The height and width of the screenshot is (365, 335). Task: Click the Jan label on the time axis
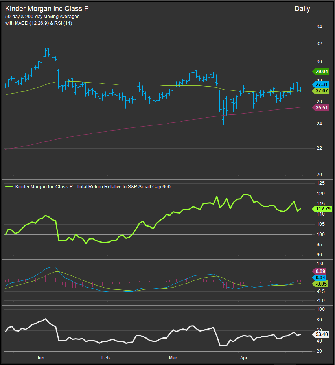click(40, 358)
